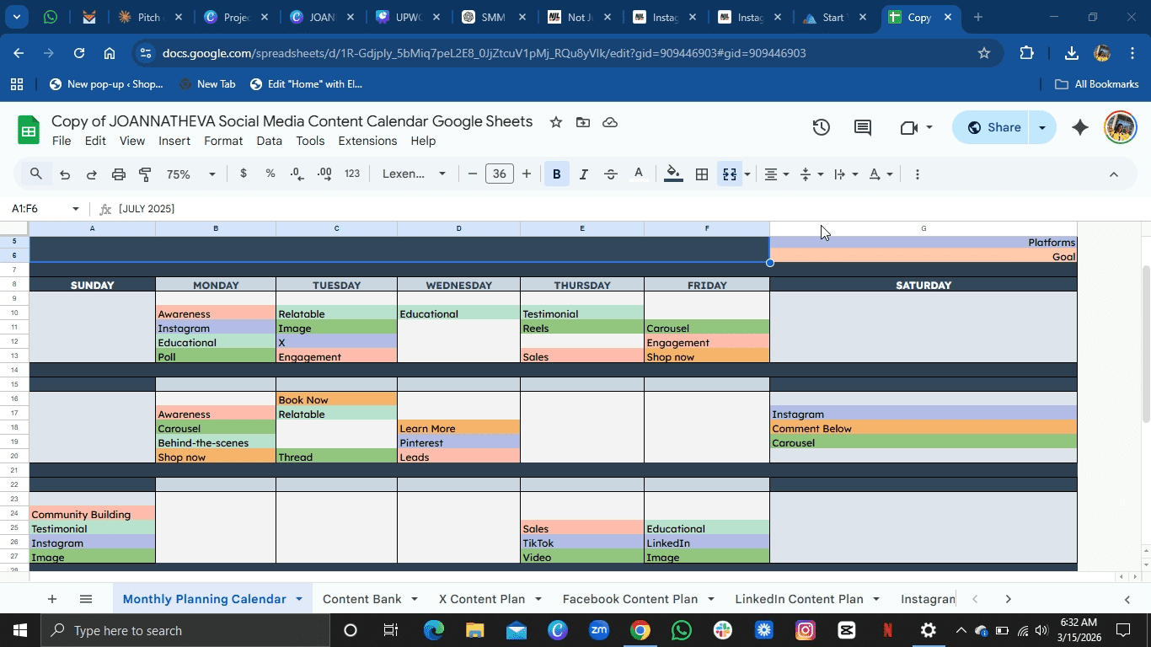Click the Share button

point(993,127)
